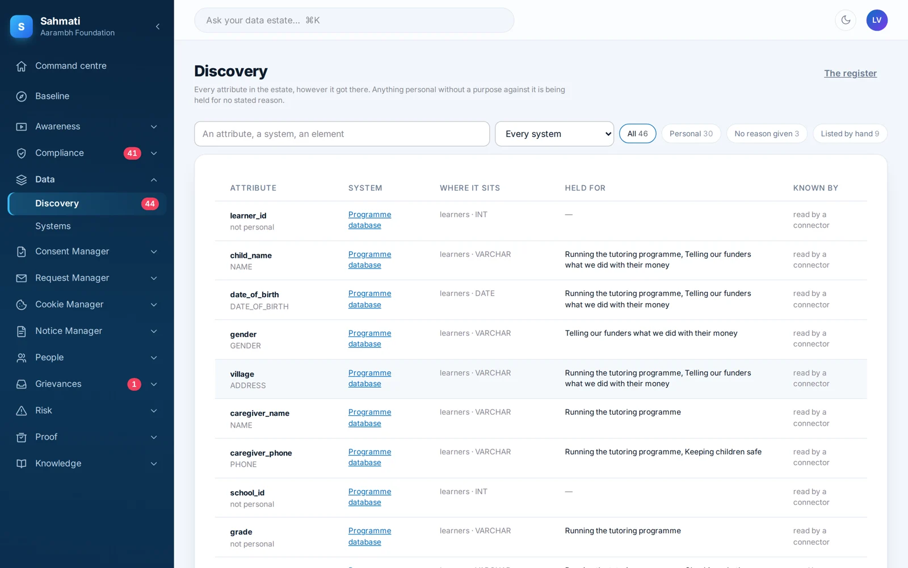Click the Risk section chevron
This screenshot has width=908, height=568.
pos(154,411)
